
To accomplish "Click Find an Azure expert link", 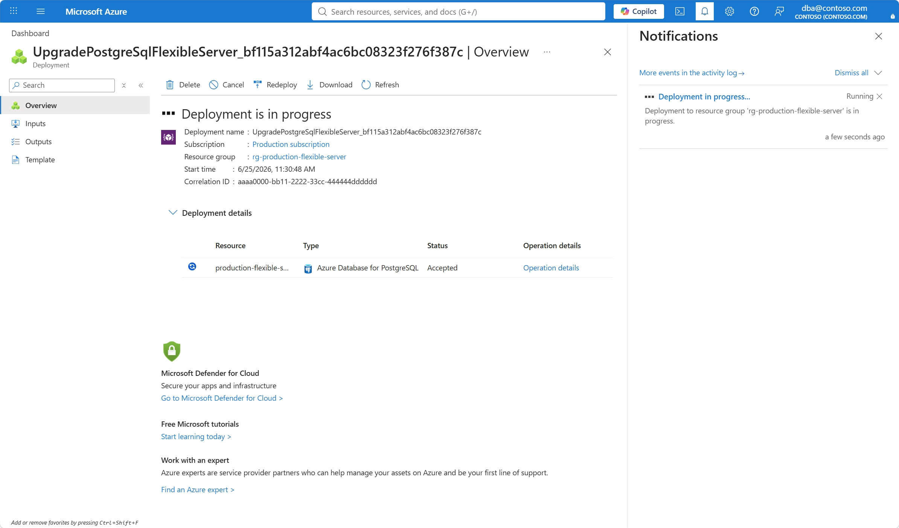I will (x=198, y=490).
